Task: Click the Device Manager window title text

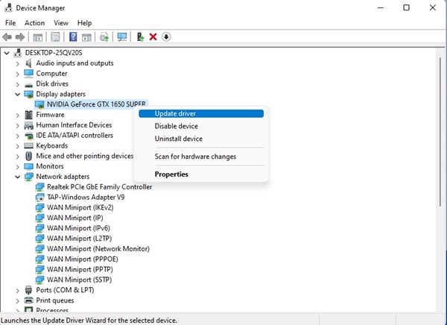Action: [x=40, y=8]
